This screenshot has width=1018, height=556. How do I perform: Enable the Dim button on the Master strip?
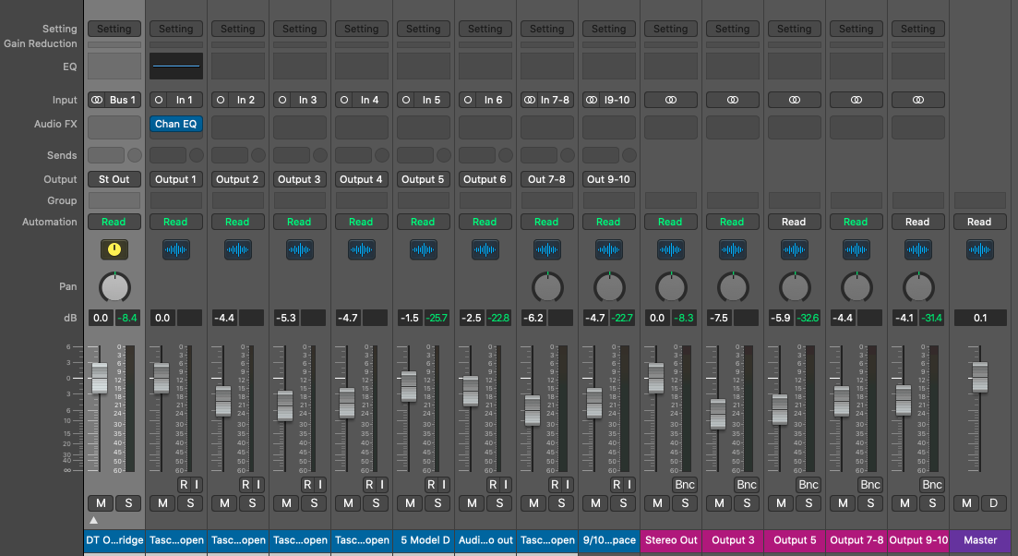pos(993,503)
